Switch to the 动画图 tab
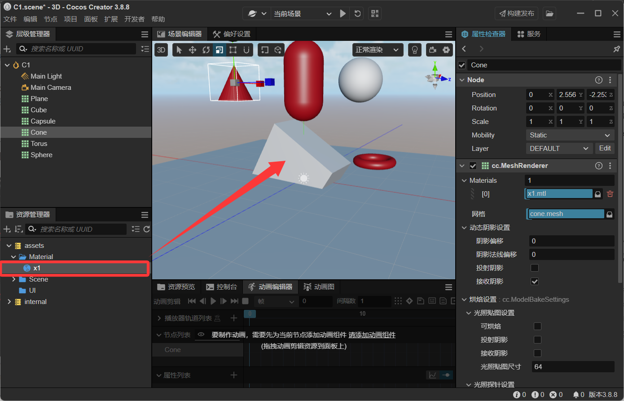 coord(319,287)
